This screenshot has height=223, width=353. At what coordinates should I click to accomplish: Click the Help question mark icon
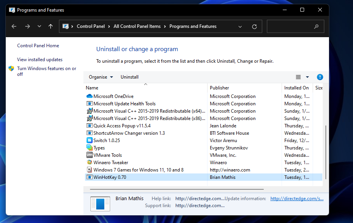[320, 77]
